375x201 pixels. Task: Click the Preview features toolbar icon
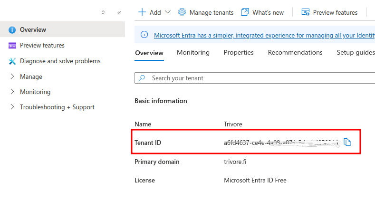(x=306, y=12)
